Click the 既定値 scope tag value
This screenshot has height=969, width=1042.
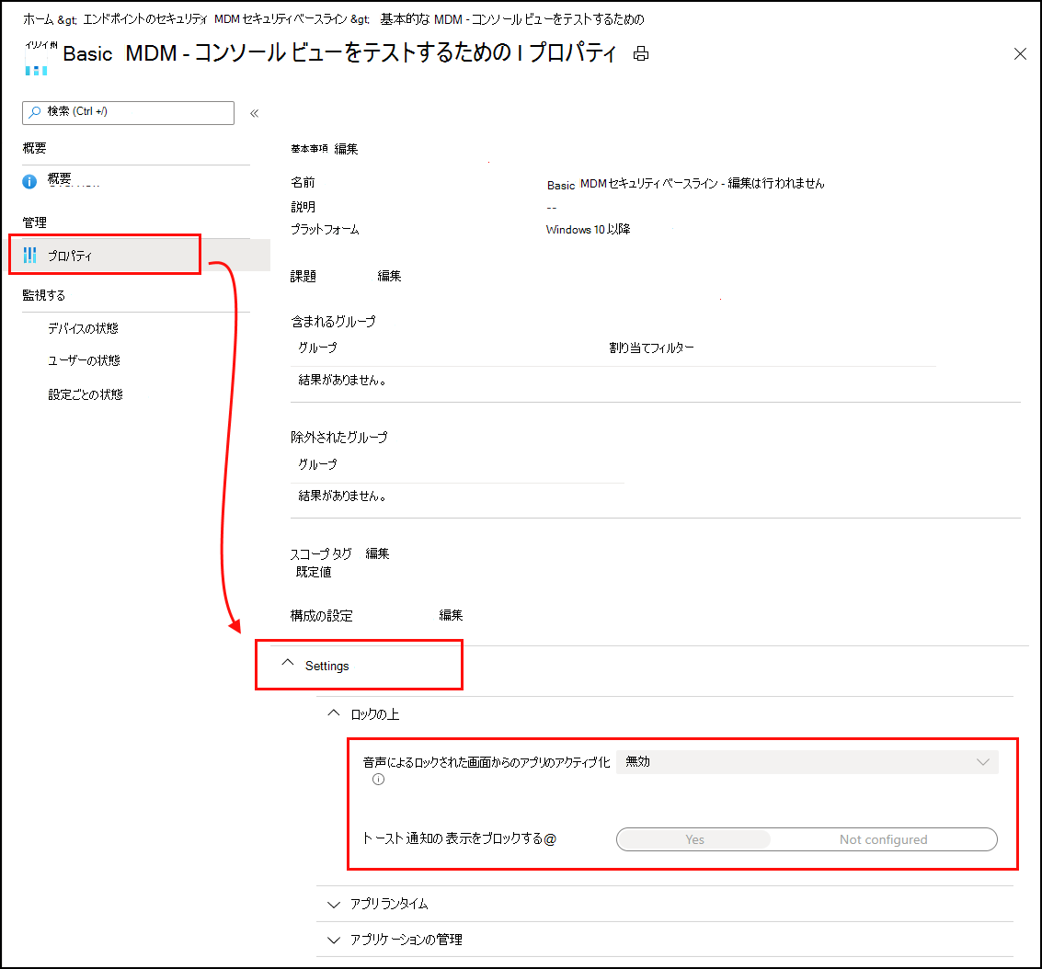click(314, 572)
